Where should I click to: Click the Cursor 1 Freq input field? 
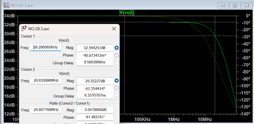pyautogui.click(x=46, y=47)
